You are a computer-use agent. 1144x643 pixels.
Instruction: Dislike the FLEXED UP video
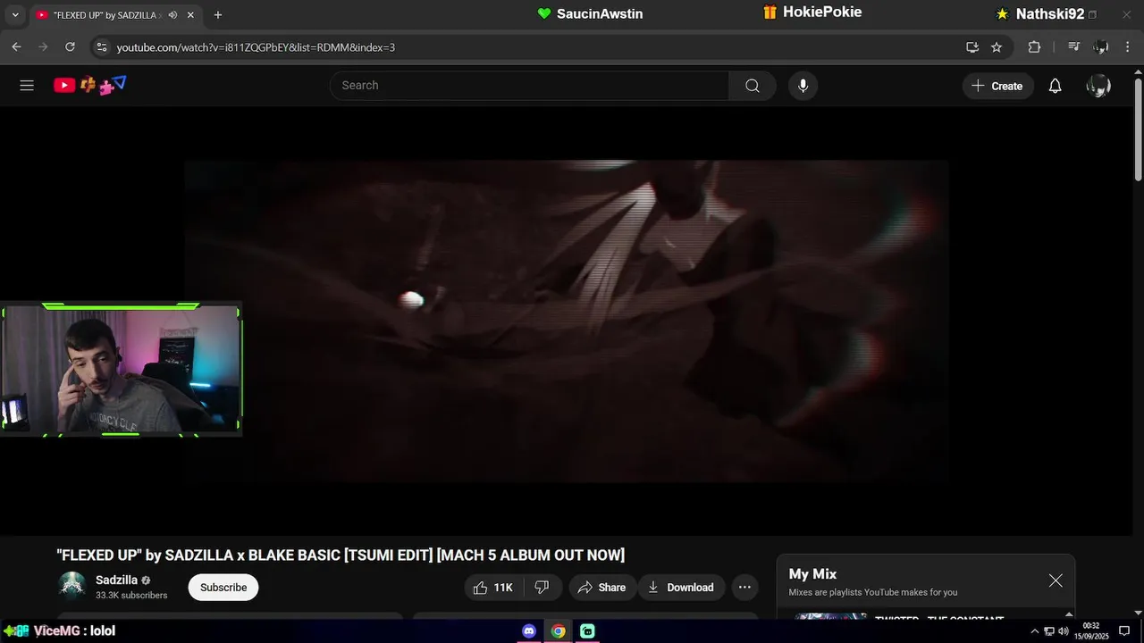(x=542, y=587)
